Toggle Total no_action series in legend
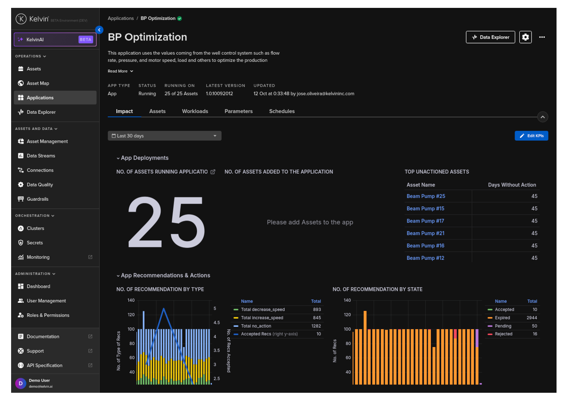 (x=256, y=326)
